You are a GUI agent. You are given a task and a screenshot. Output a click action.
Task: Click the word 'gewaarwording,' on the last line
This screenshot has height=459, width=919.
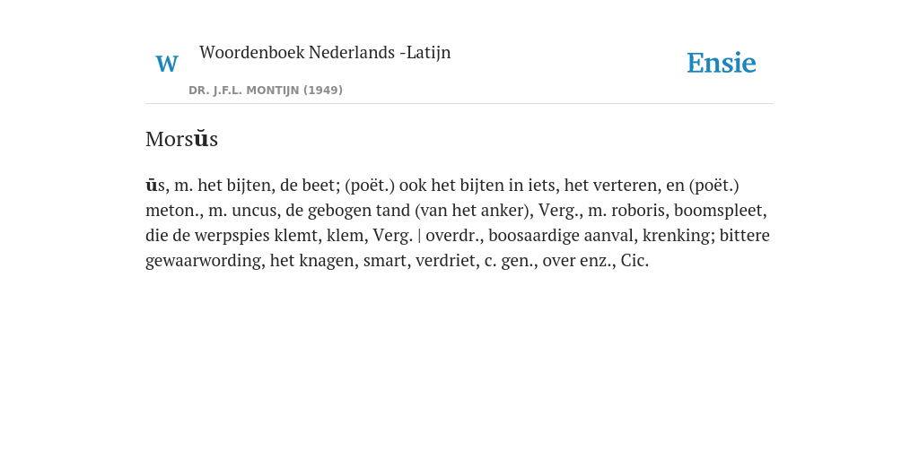[206, 261]
